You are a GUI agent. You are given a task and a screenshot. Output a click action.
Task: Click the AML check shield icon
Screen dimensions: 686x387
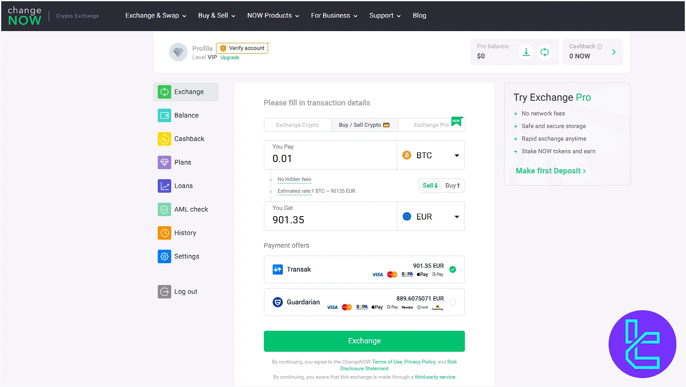[164, 209]
